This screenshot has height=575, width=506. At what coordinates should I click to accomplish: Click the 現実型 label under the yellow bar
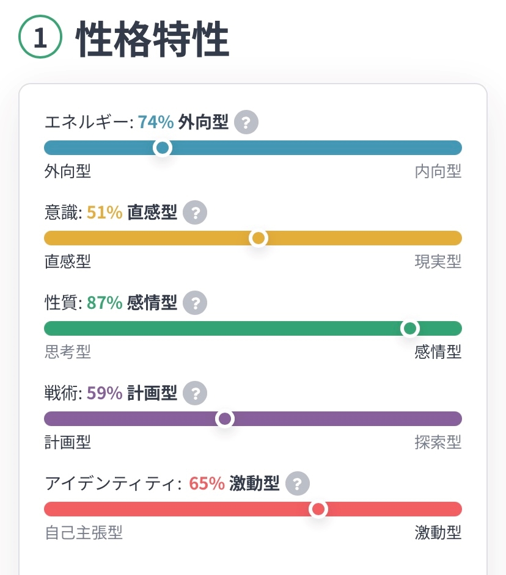pos(438,262)
